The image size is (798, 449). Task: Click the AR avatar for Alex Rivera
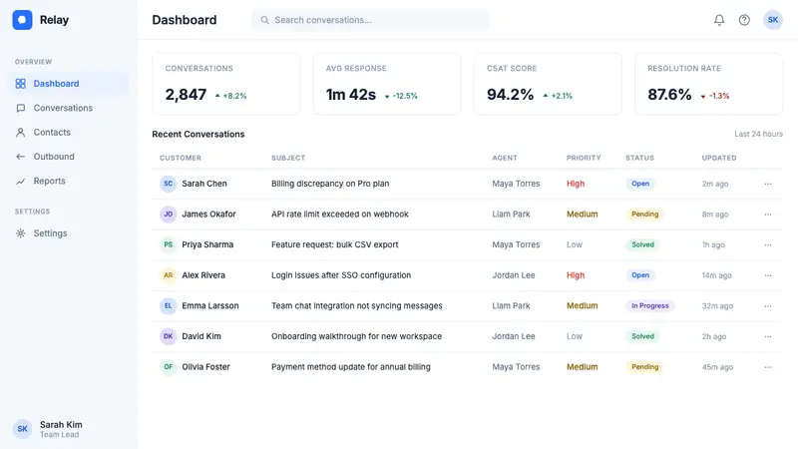tap(168, 275)
